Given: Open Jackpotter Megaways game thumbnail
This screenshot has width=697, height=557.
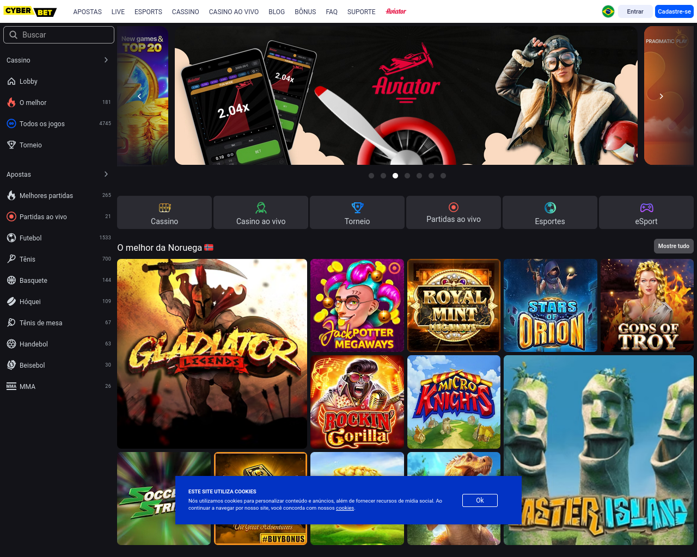Looking at the screenshot, I should [x=357, y=306].
